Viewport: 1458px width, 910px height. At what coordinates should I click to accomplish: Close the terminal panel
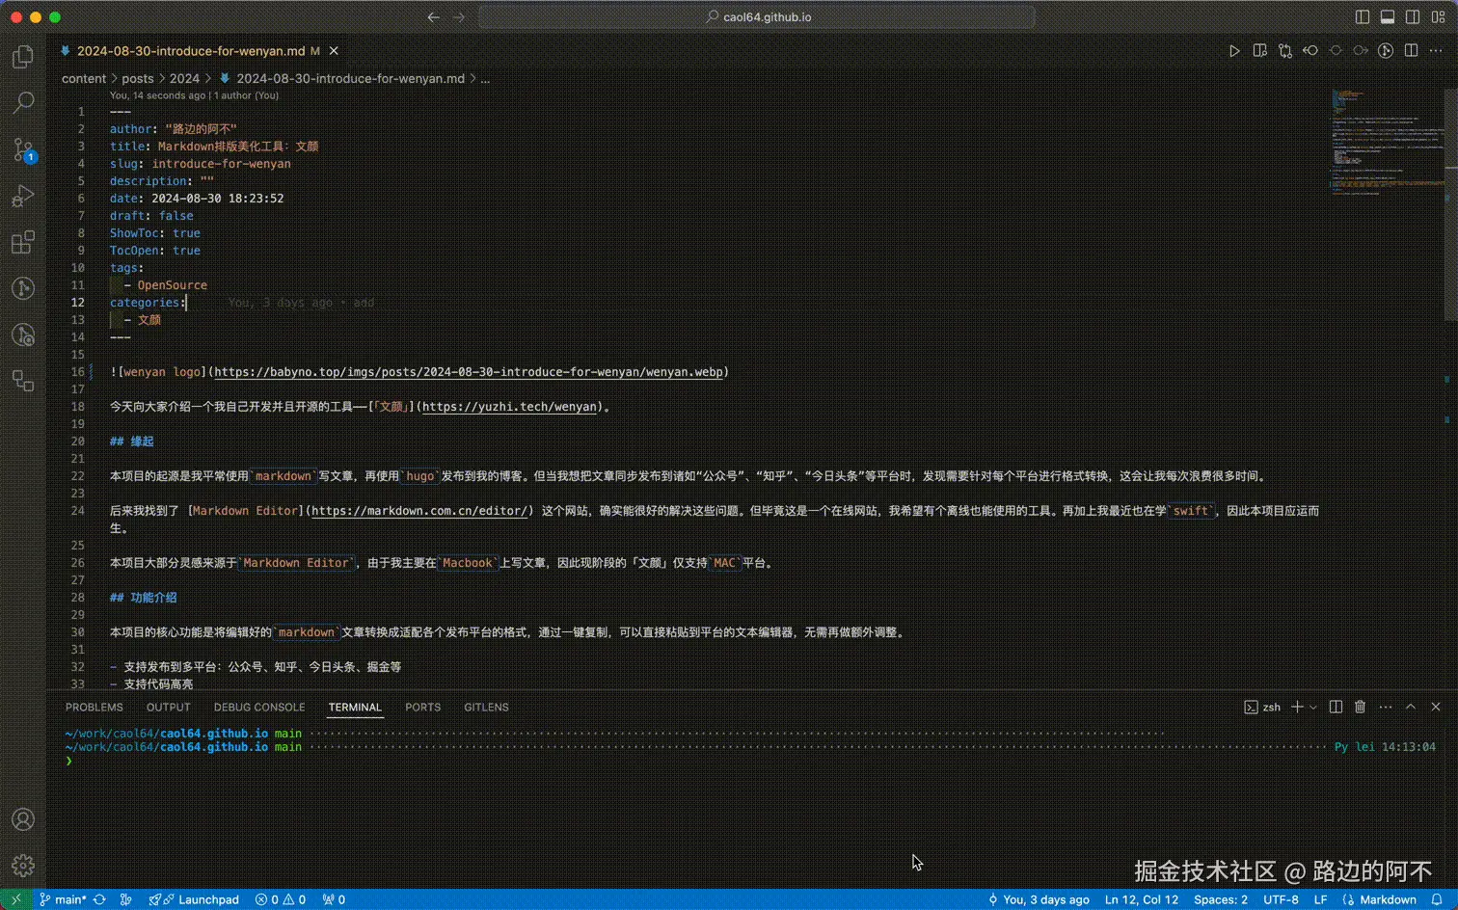click(1436, 707)
